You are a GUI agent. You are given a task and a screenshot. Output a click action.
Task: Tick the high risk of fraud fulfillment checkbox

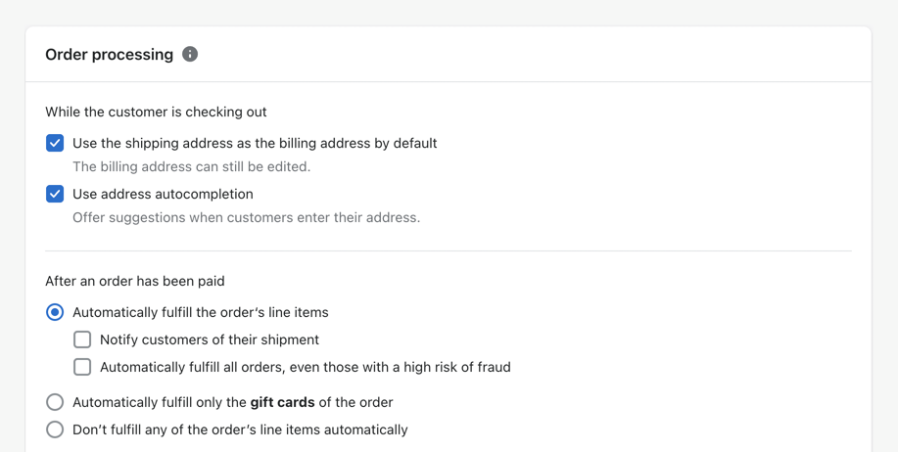(x=82, y=367)
